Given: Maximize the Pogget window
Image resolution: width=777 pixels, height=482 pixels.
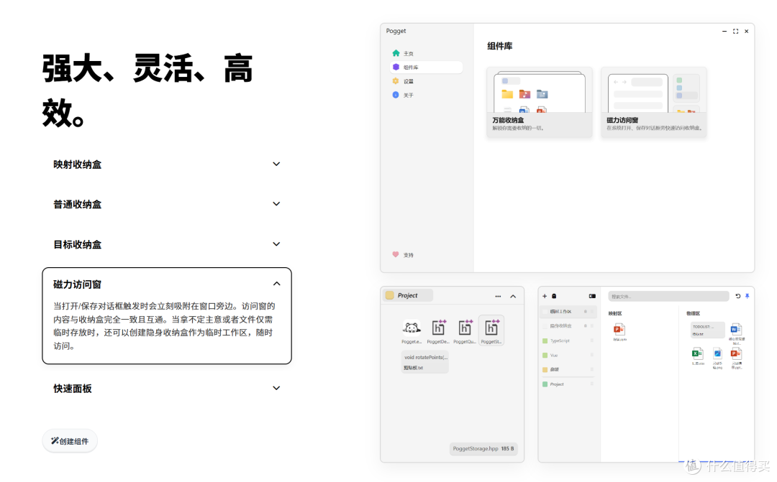Looking at the screenshot, I should pos(735,31).
